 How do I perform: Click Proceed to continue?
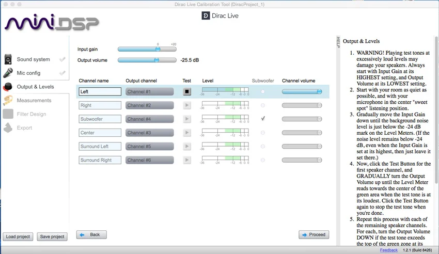point(314,235)
